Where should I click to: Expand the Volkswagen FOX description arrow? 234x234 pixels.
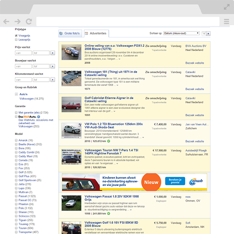tap(119, 59)
